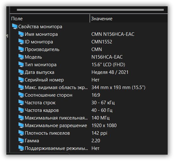
Task: Select the Плотность пикселов row
Action: (x=89, y=133)
